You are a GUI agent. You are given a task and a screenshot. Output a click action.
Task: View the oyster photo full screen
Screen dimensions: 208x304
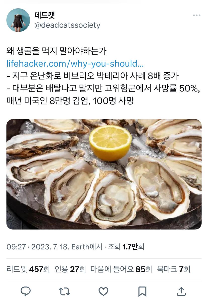coord(104,174)
